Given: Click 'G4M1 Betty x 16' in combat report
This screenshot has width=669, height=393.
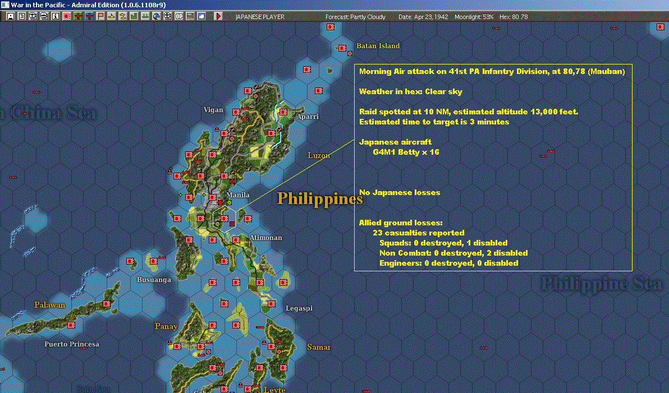Looking at the screenshot, I should [406, 152].
